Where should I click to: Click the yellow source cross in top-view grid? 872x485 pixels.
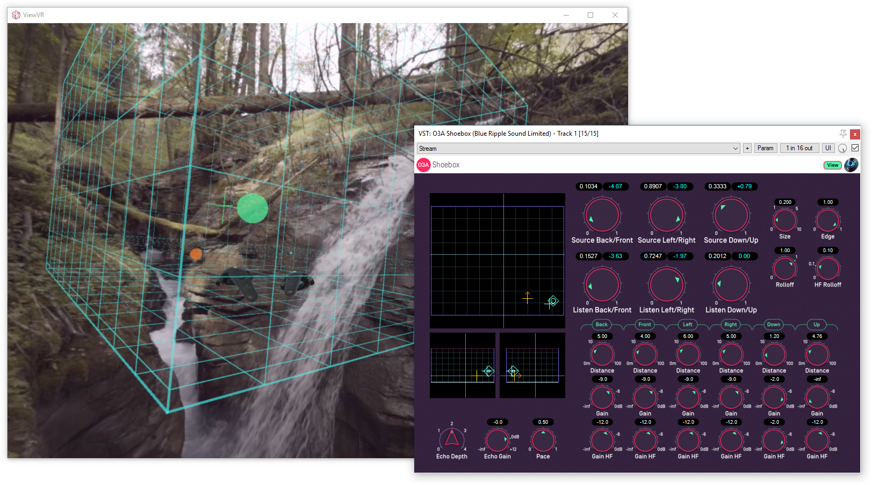point(527,298)
